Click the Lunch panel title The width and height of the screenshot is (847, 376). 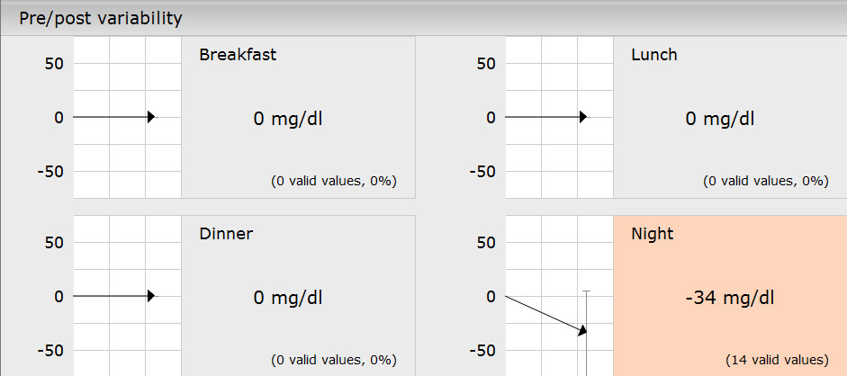[x=654, y=54]
